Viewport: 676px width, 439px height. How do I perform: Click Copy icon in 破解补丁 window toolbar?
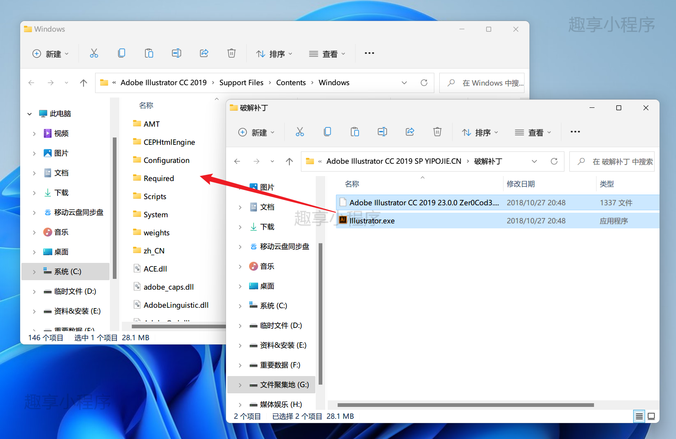[327, 132]
